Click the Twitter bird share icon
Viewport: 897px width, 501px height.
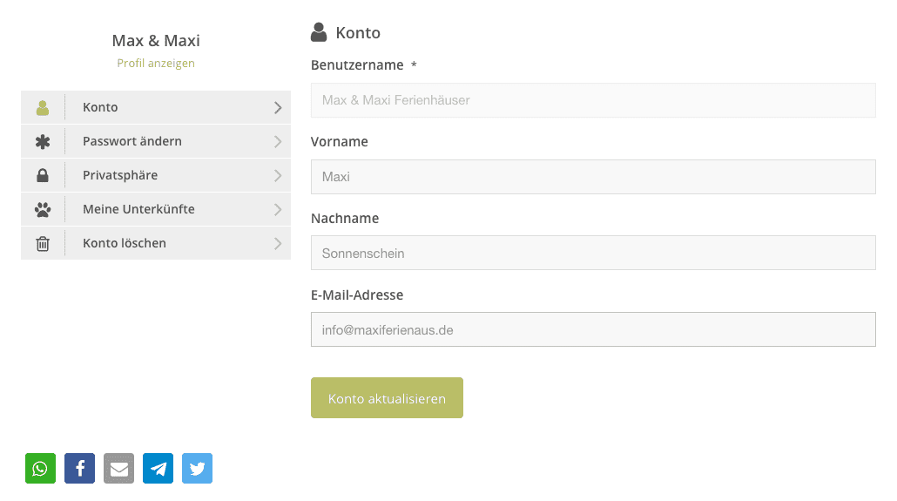[198, 469]
